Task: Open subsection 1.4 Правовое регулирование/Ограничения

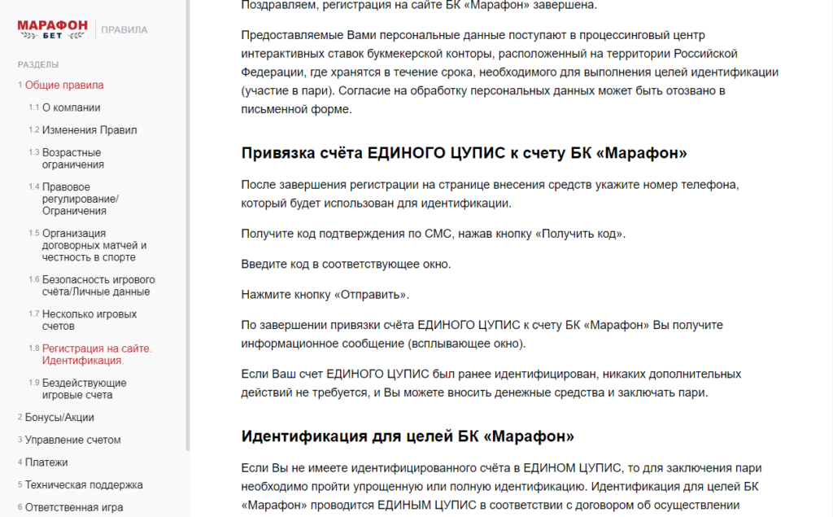Action: point(81,199)
